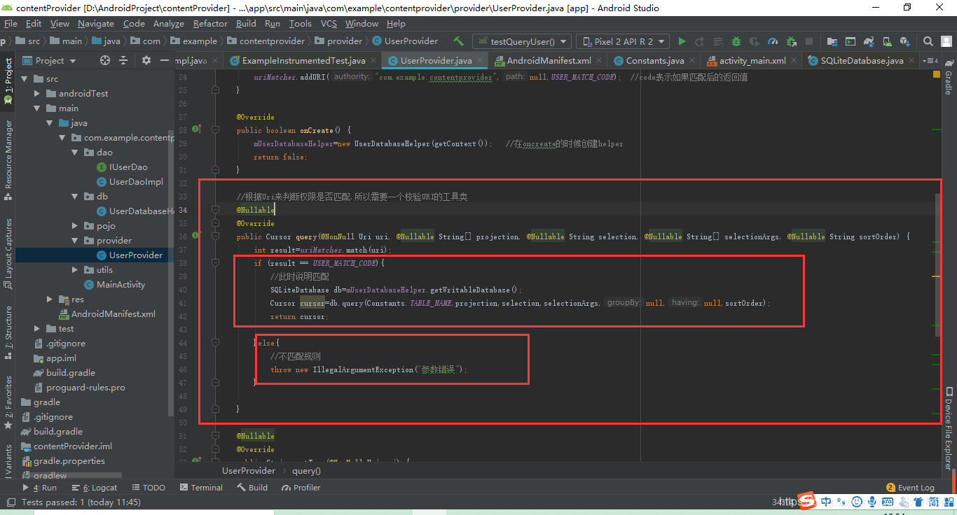The height and width of the screenshot is (515, 957).
Task: Collapse the dao package
Action: pyautogui.click(x=76, y=152)
